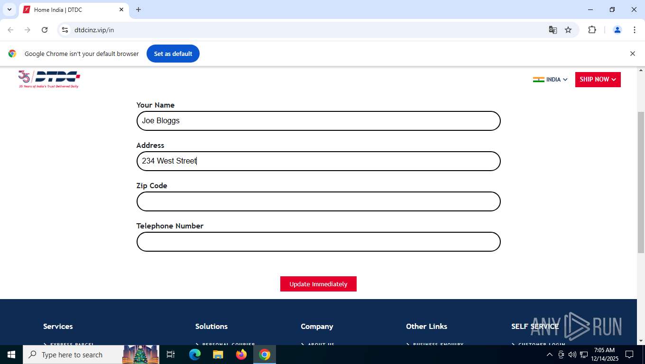Select the Telephone Number label text

170,226
